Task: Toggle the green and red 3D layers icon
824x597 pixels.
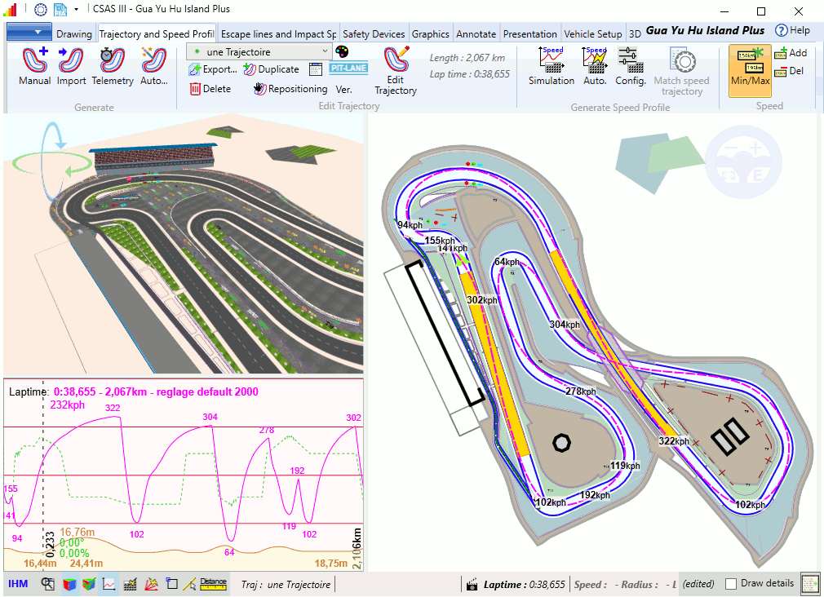Action: coord(89,584)
